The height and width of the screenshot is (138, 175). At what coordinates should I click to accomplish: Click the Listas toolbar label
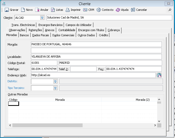(59, 10)
